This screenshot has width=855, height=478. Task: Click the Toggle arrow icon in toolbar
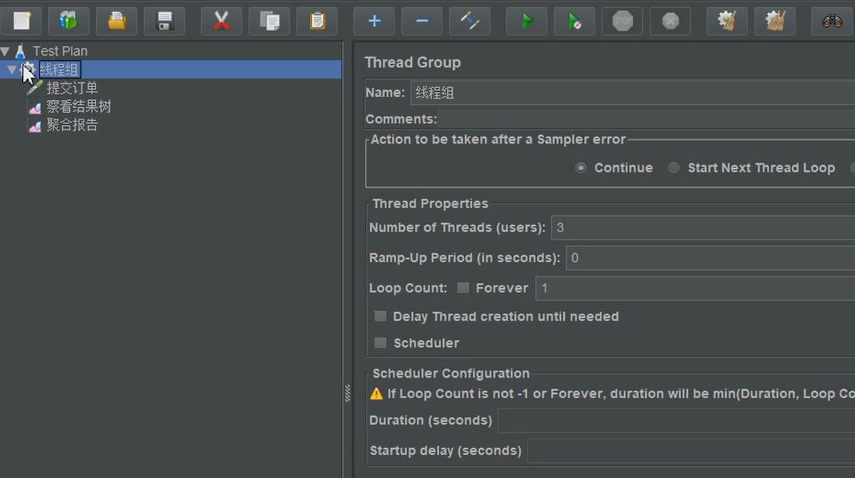coord(470,20)
